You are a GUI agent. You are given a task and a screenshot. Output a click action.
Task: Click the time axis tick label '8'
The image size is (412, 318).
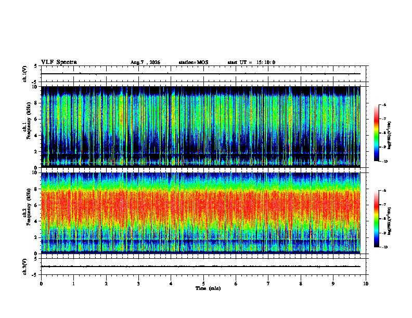301,284
